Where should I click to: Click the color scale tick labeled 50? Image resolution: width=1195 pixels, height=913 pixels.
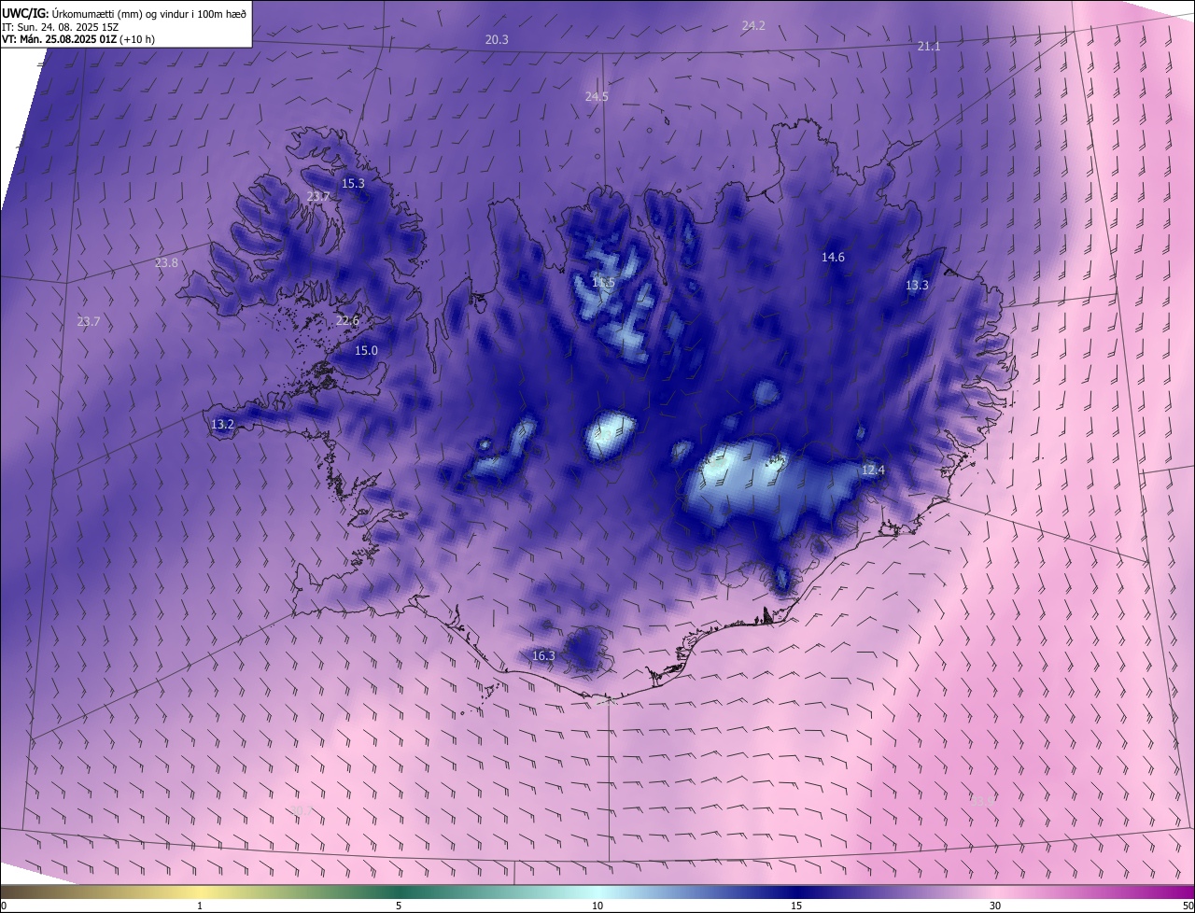click(x=1188, y=906)
